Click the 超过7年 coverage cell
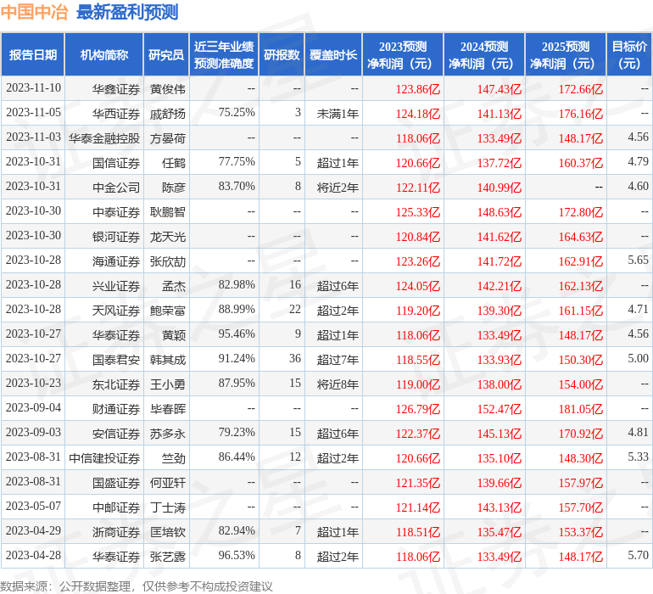 coord(338,360)
